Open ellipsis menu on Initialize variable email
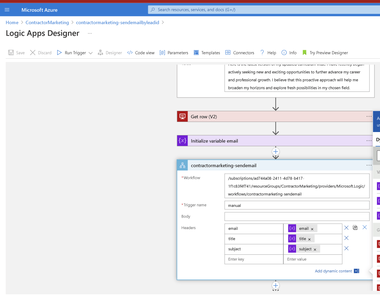The height and width of the screenshot is (299, 380). click(x=369, y=141)
